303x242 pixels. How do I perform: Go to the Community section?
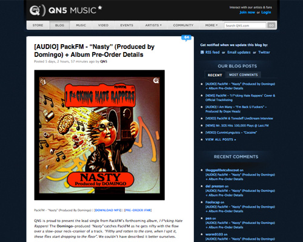[x=183, y=25]
